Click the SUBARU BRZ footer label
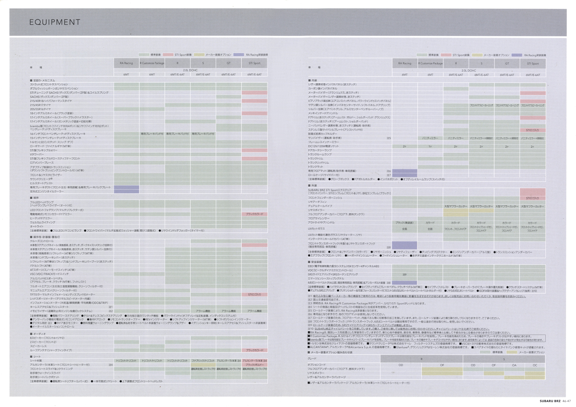This screenshot has width=576, height=407. [550, 401]
